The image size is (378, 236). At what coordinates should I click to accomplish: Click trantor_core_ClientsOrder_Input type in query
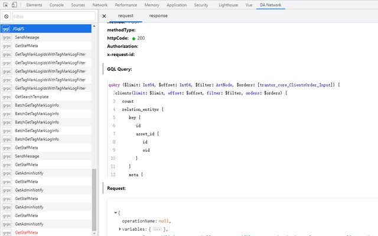pyautogui.click(x=295, y=85)
